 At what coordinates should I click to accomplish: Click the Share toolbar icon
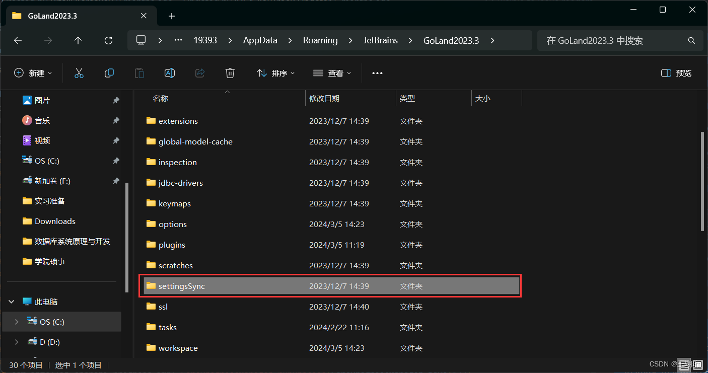click(200, 73)
